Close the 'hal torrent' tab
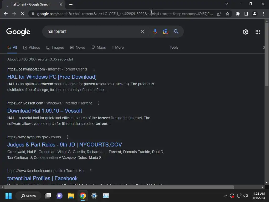Viewport: 269px width, 202px height. coord(61,4)
